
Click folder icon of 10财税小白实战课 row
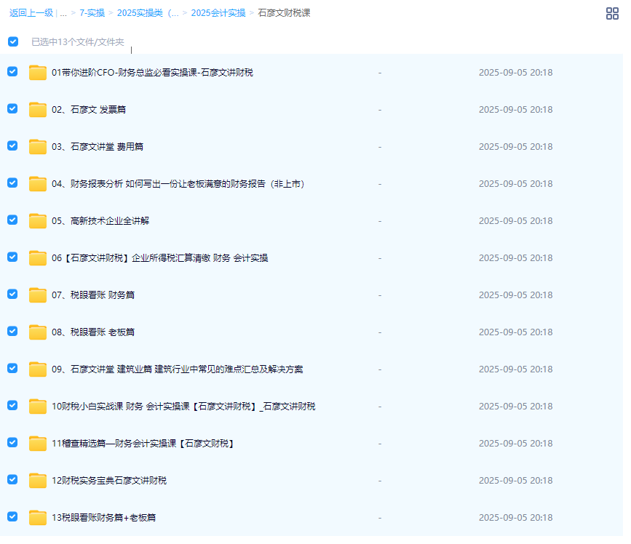coord(37,406)
